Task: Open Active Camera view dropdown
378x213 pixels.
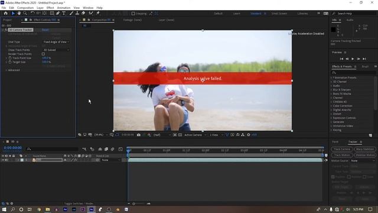Action: pyautogui.click(x=195, y=135)
